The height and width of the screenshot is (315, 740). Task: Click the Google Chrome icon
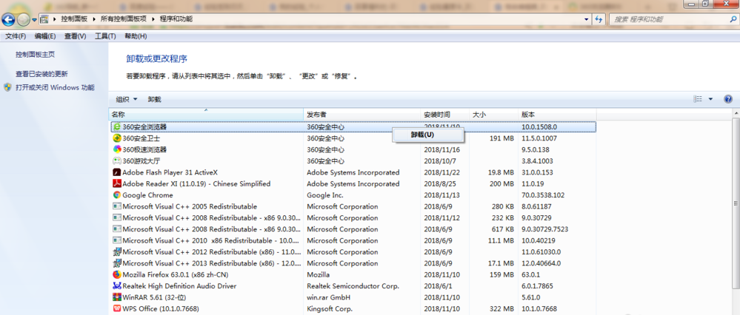pos(116,195)
